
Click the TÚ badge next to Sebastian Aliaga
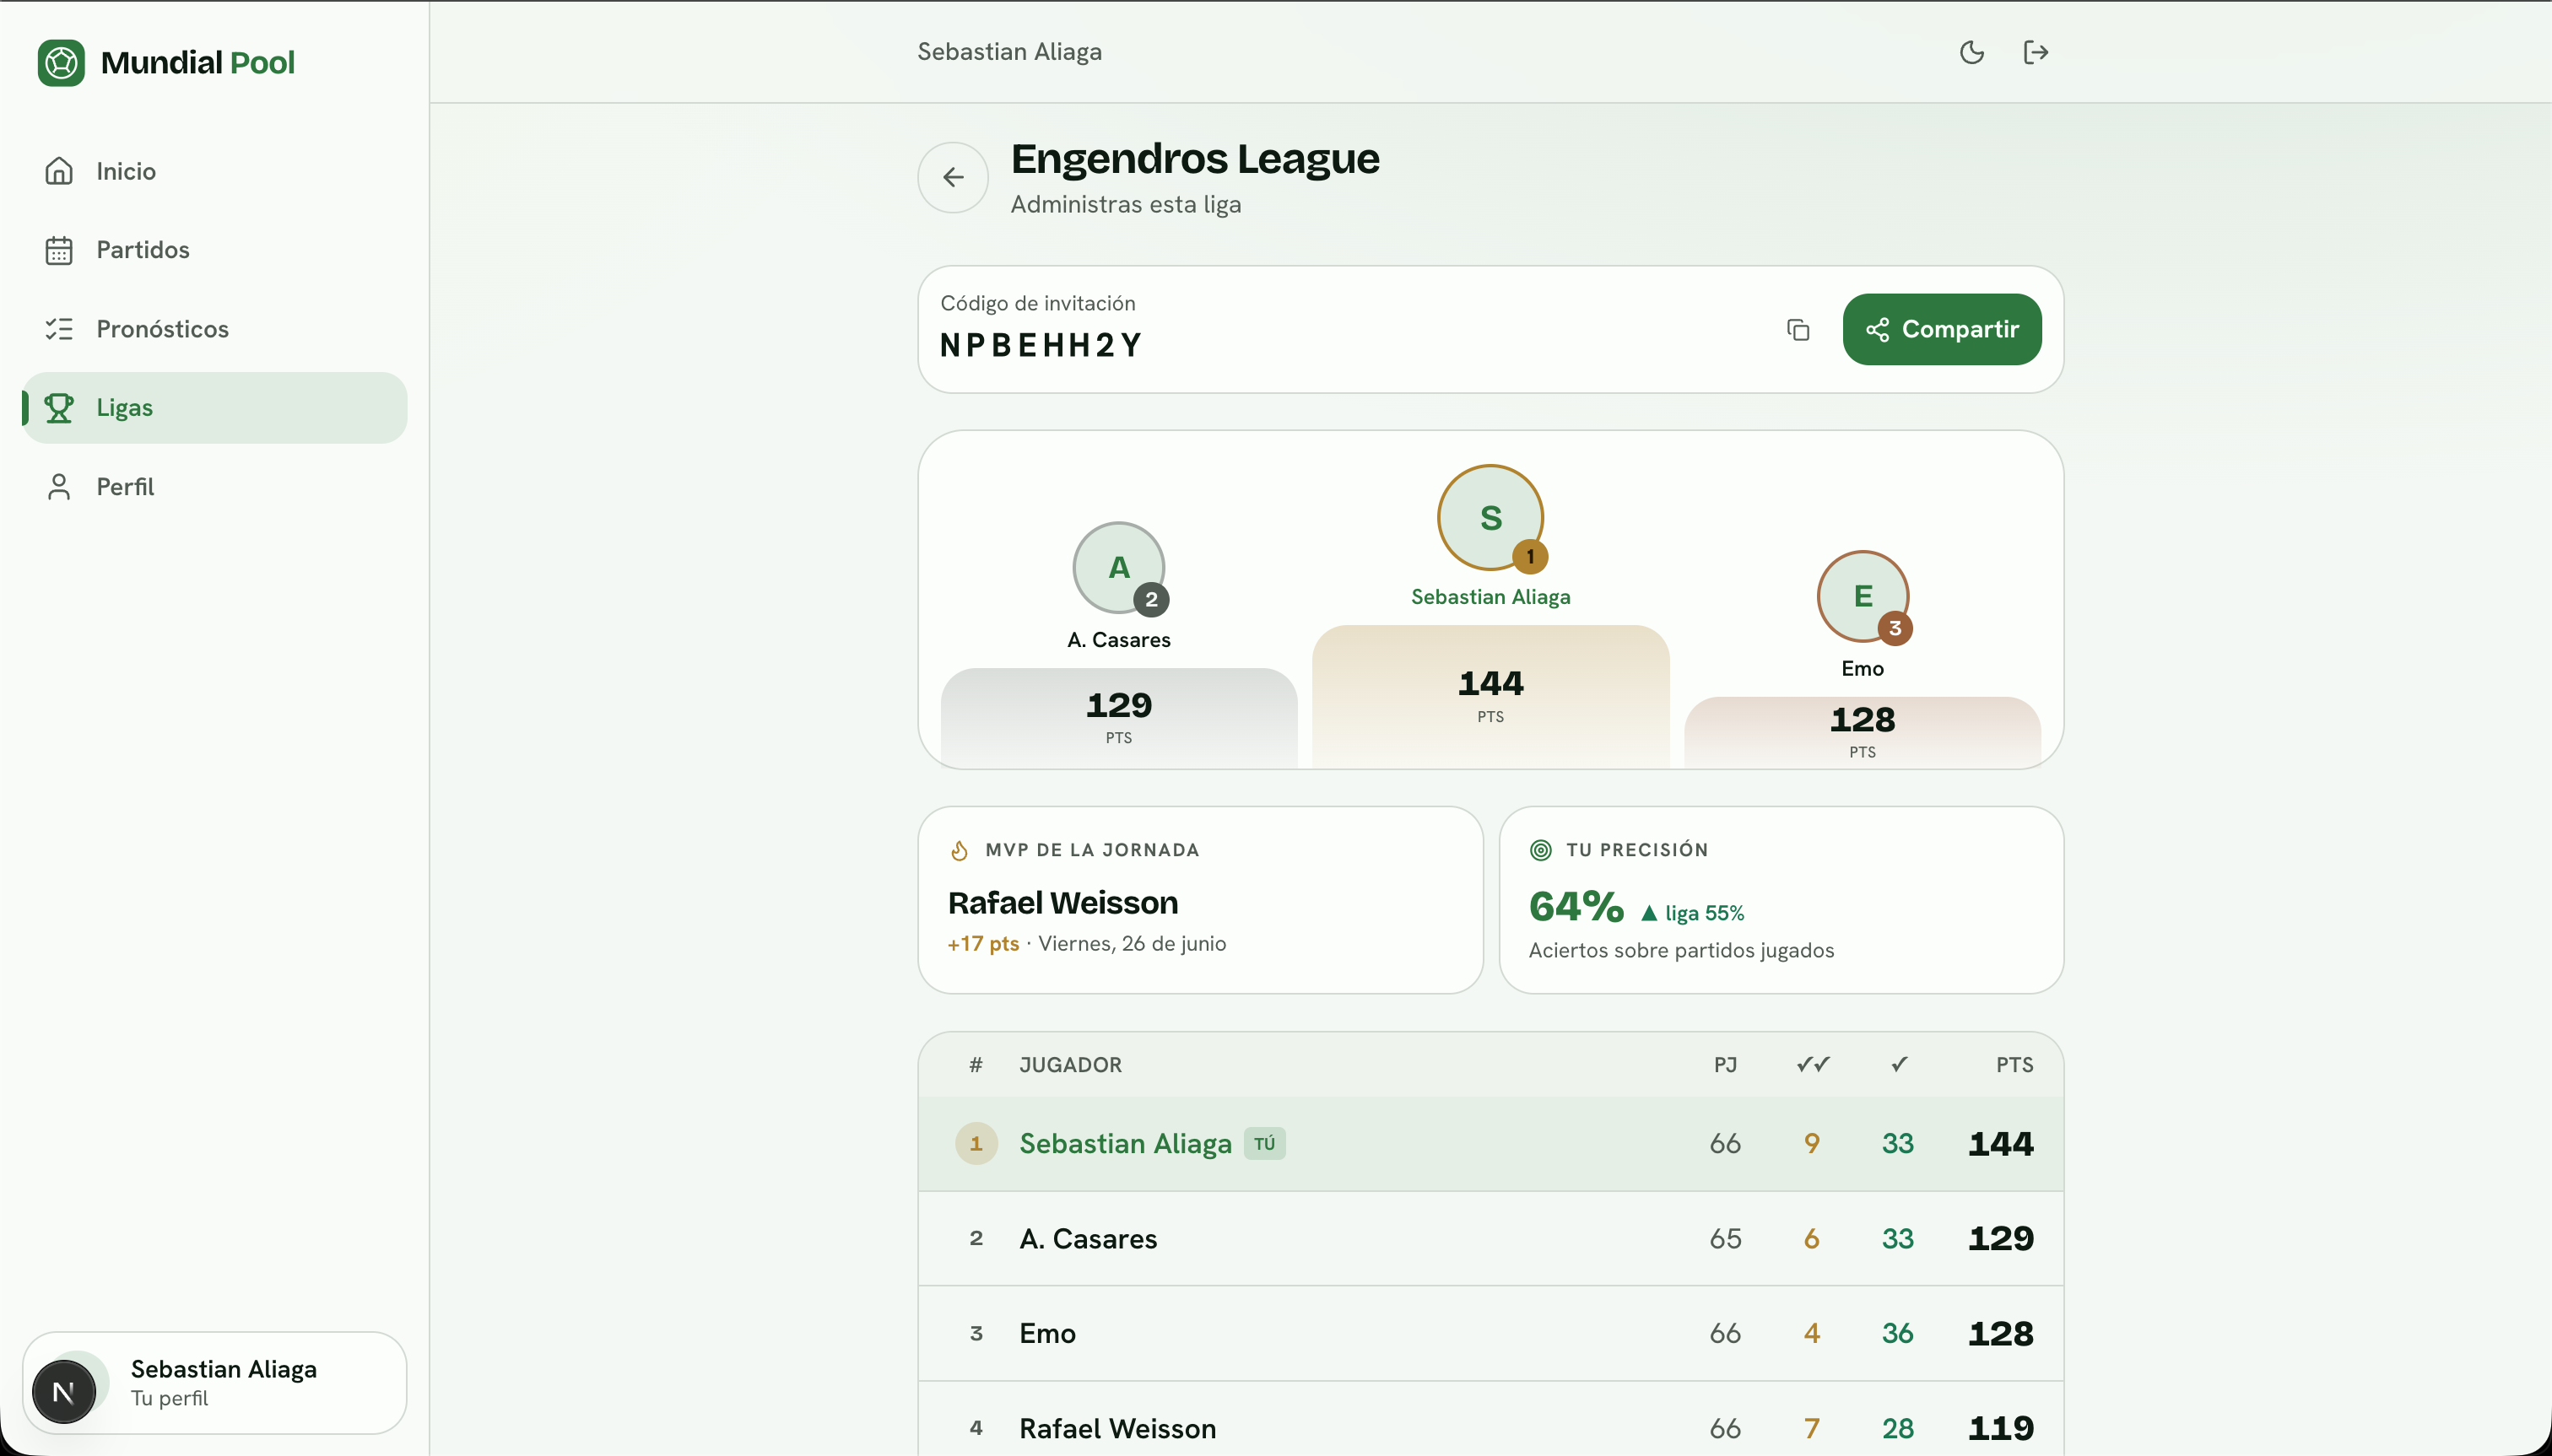(x=1263, y=1144)
